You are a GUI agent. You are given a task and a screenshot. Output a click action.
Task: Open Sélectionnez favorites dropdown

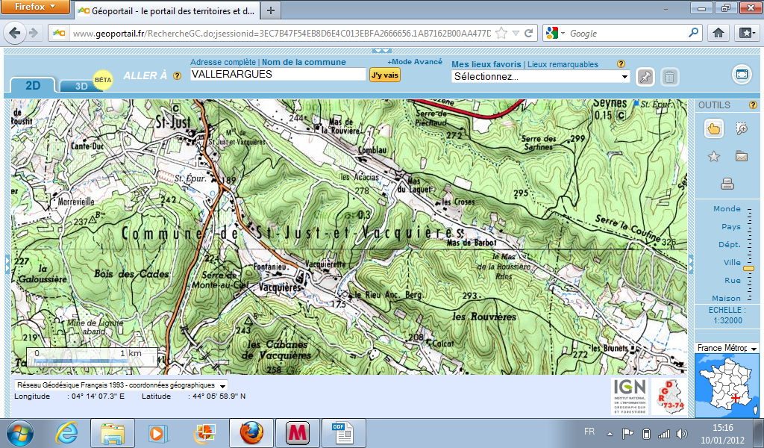pyautogui.click(x=541, y=77)
